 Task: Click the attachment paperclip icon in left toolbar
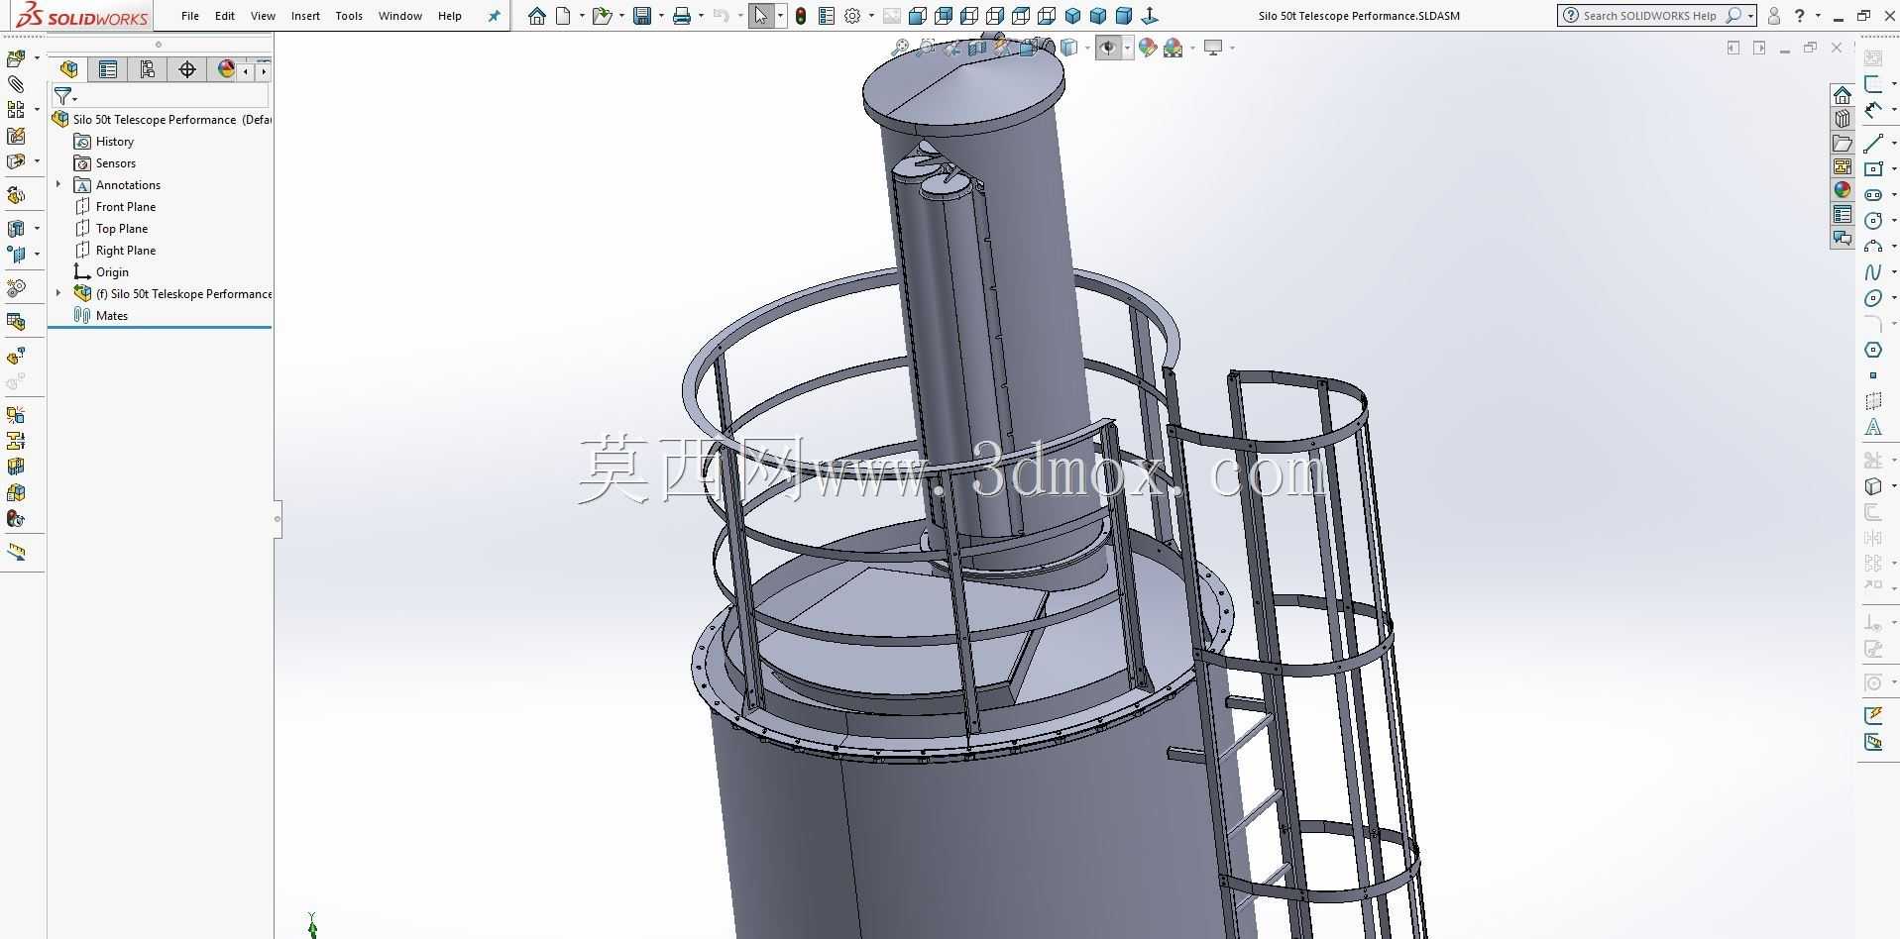pyautogui.click(x=16, y=84)
